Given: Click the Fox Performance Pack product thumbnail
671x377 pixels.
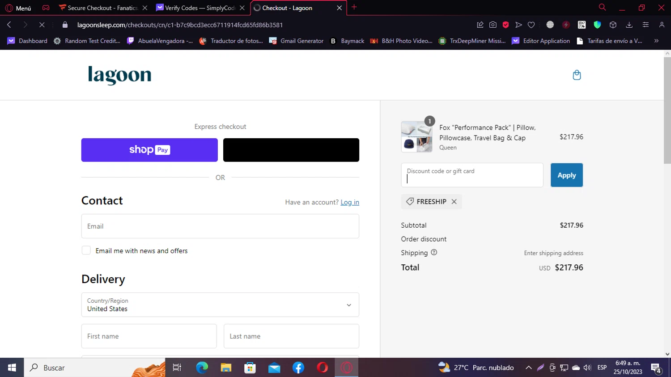Looking at the screenshot, I should (416, 137).
